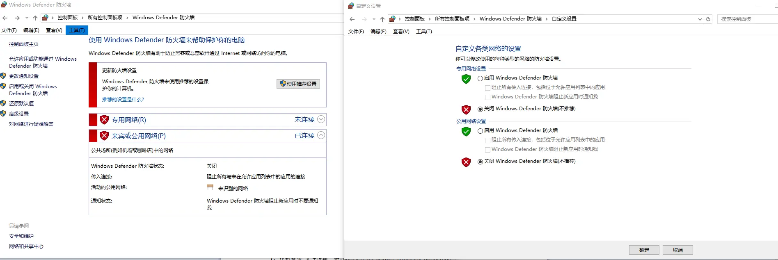The width and height of the screenshot is (778, 260).
Task: Open 控制面板主页 link
Action: tap(24, 44)
